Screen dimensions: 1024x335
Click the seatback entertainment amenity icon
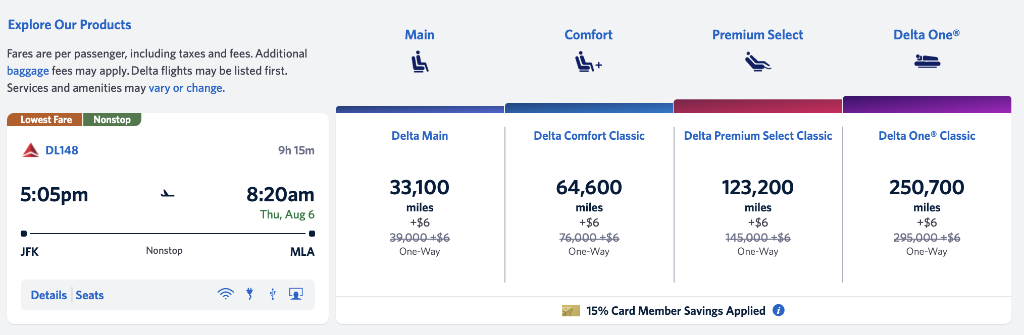tap(296, 294)
